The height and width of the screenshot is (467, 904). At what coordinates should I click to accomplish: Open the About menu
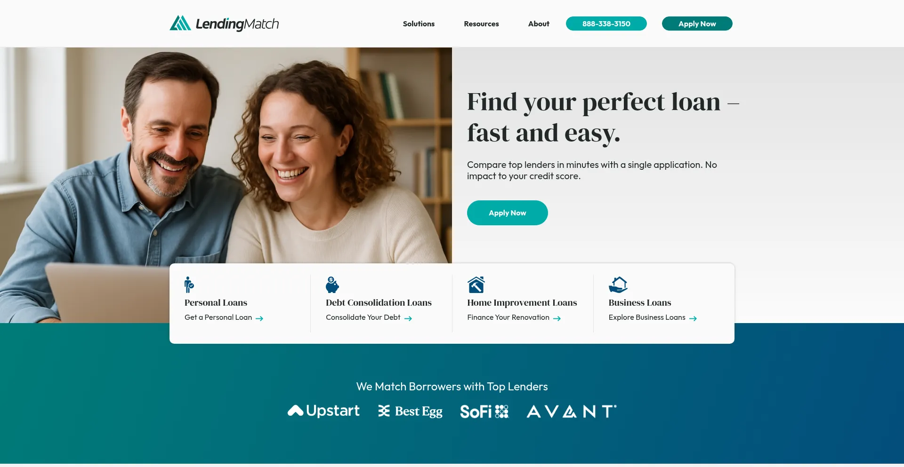[539, 24]
